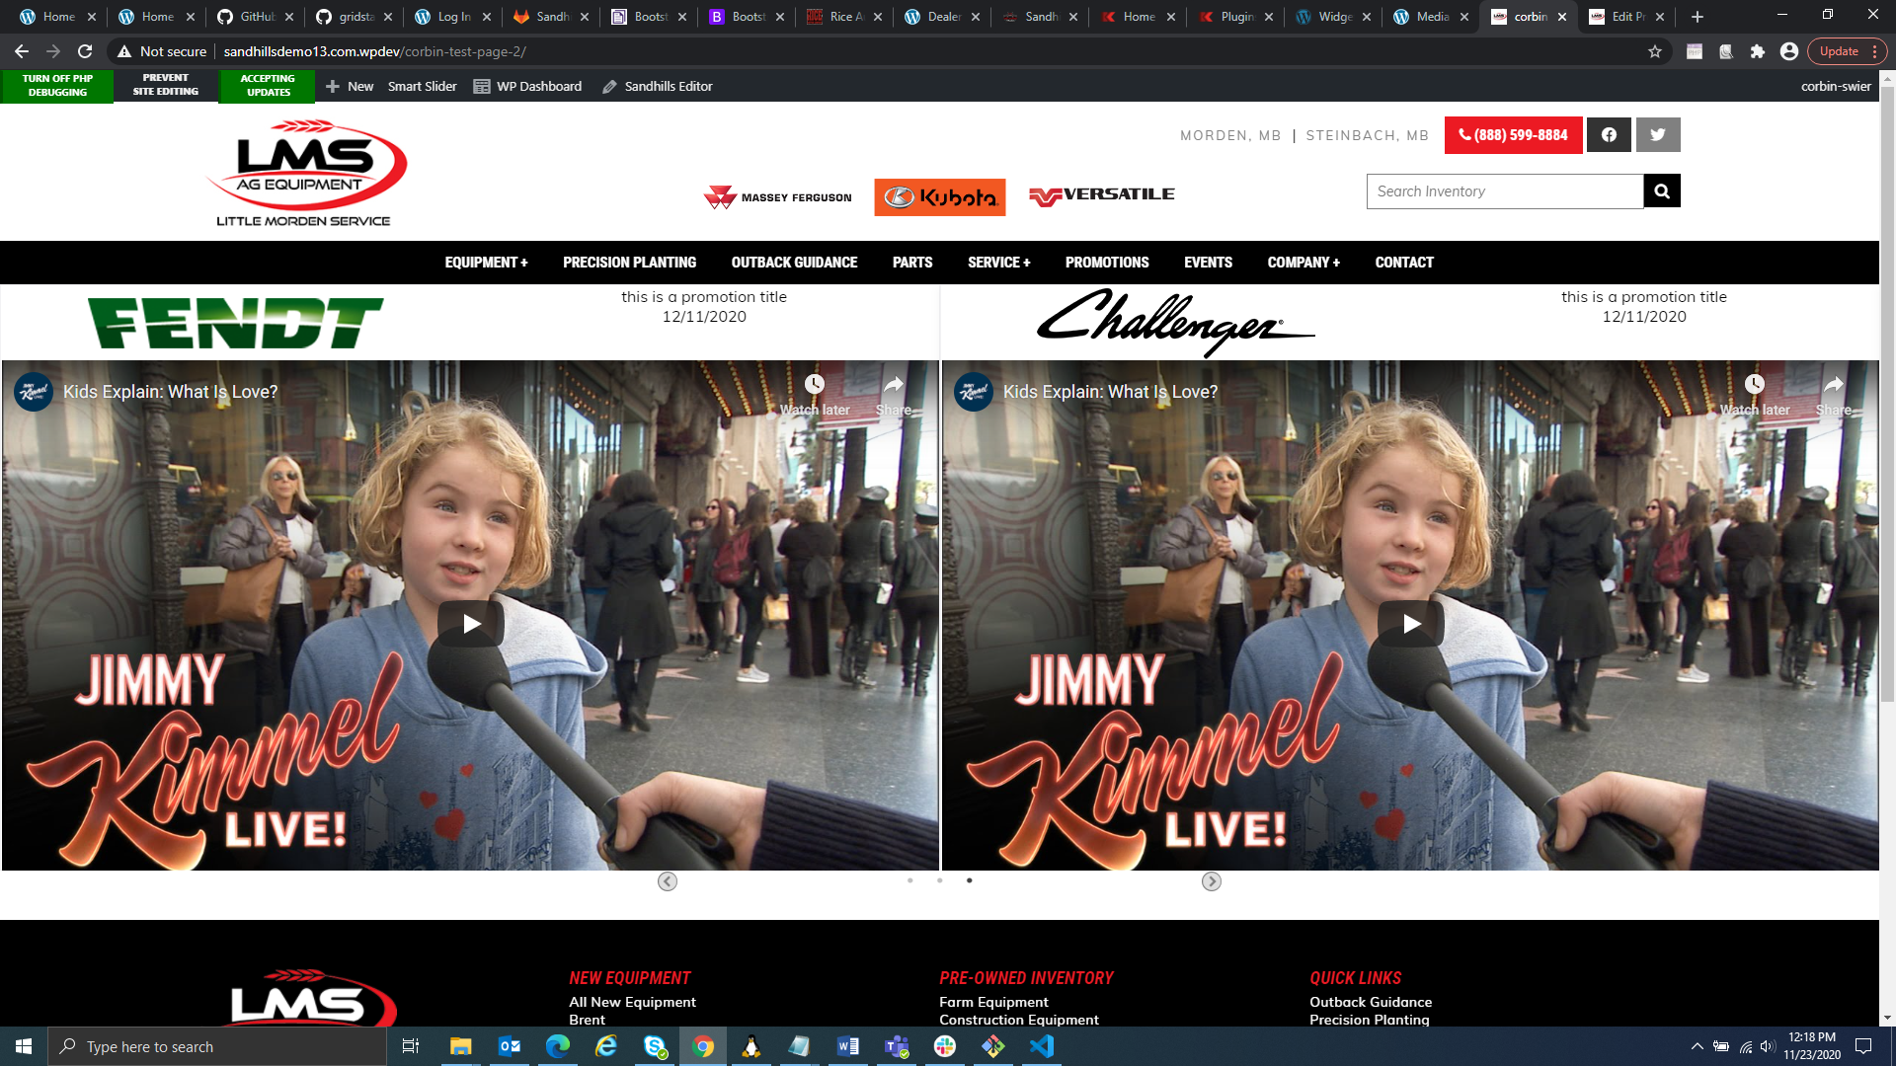Expand the Company + menu
Image resolution: width=1896 pixels, height=1066 pixels.
click(x=1303, y=263)
